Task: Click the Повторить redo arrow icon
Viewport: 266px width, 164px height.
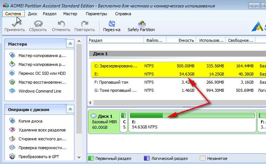Action: coord(84,24)
